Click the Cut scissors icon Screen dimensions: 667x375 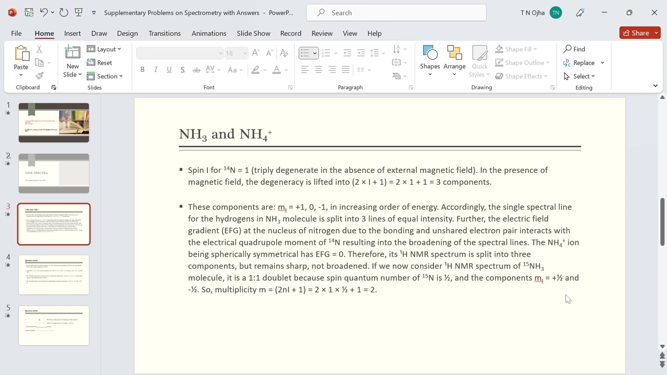(39, 49)
